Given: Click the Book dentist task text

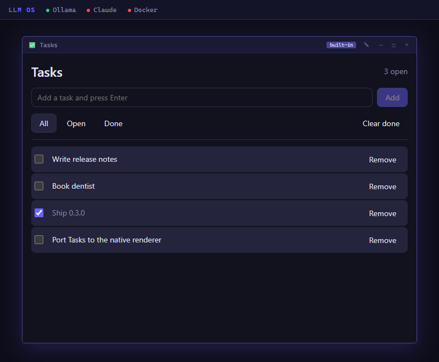Looking at the screenshot, I should tap(74, 186).
